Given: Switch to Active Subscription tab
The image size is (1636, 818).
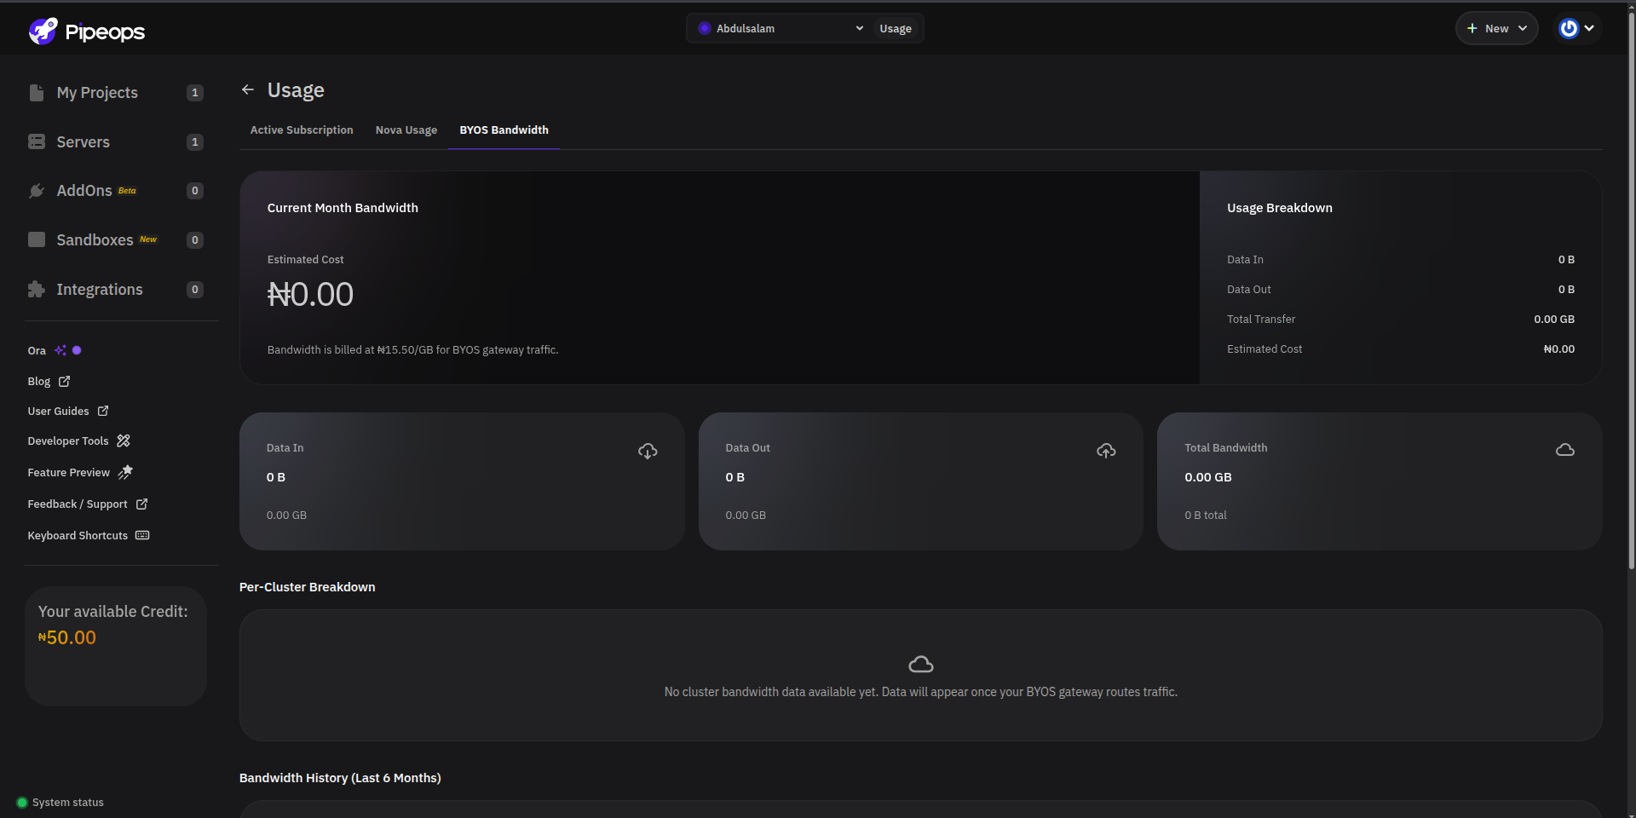Looking at the screenshot, I should pyautogui.click(x=302, y=130).
